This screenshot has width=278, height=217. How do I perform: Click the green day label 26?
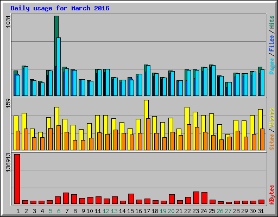(220, 211)
